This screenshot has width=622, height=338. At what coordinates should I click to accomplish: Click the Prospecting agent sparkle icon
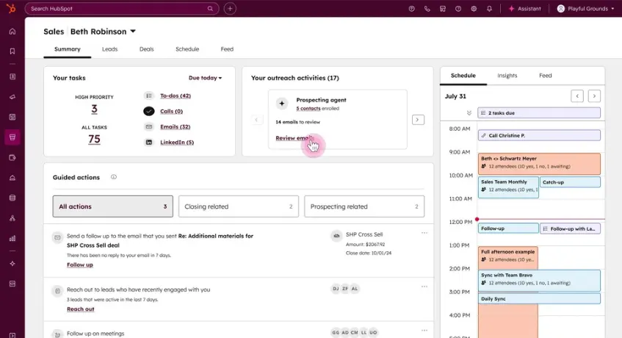pos(282,104)
